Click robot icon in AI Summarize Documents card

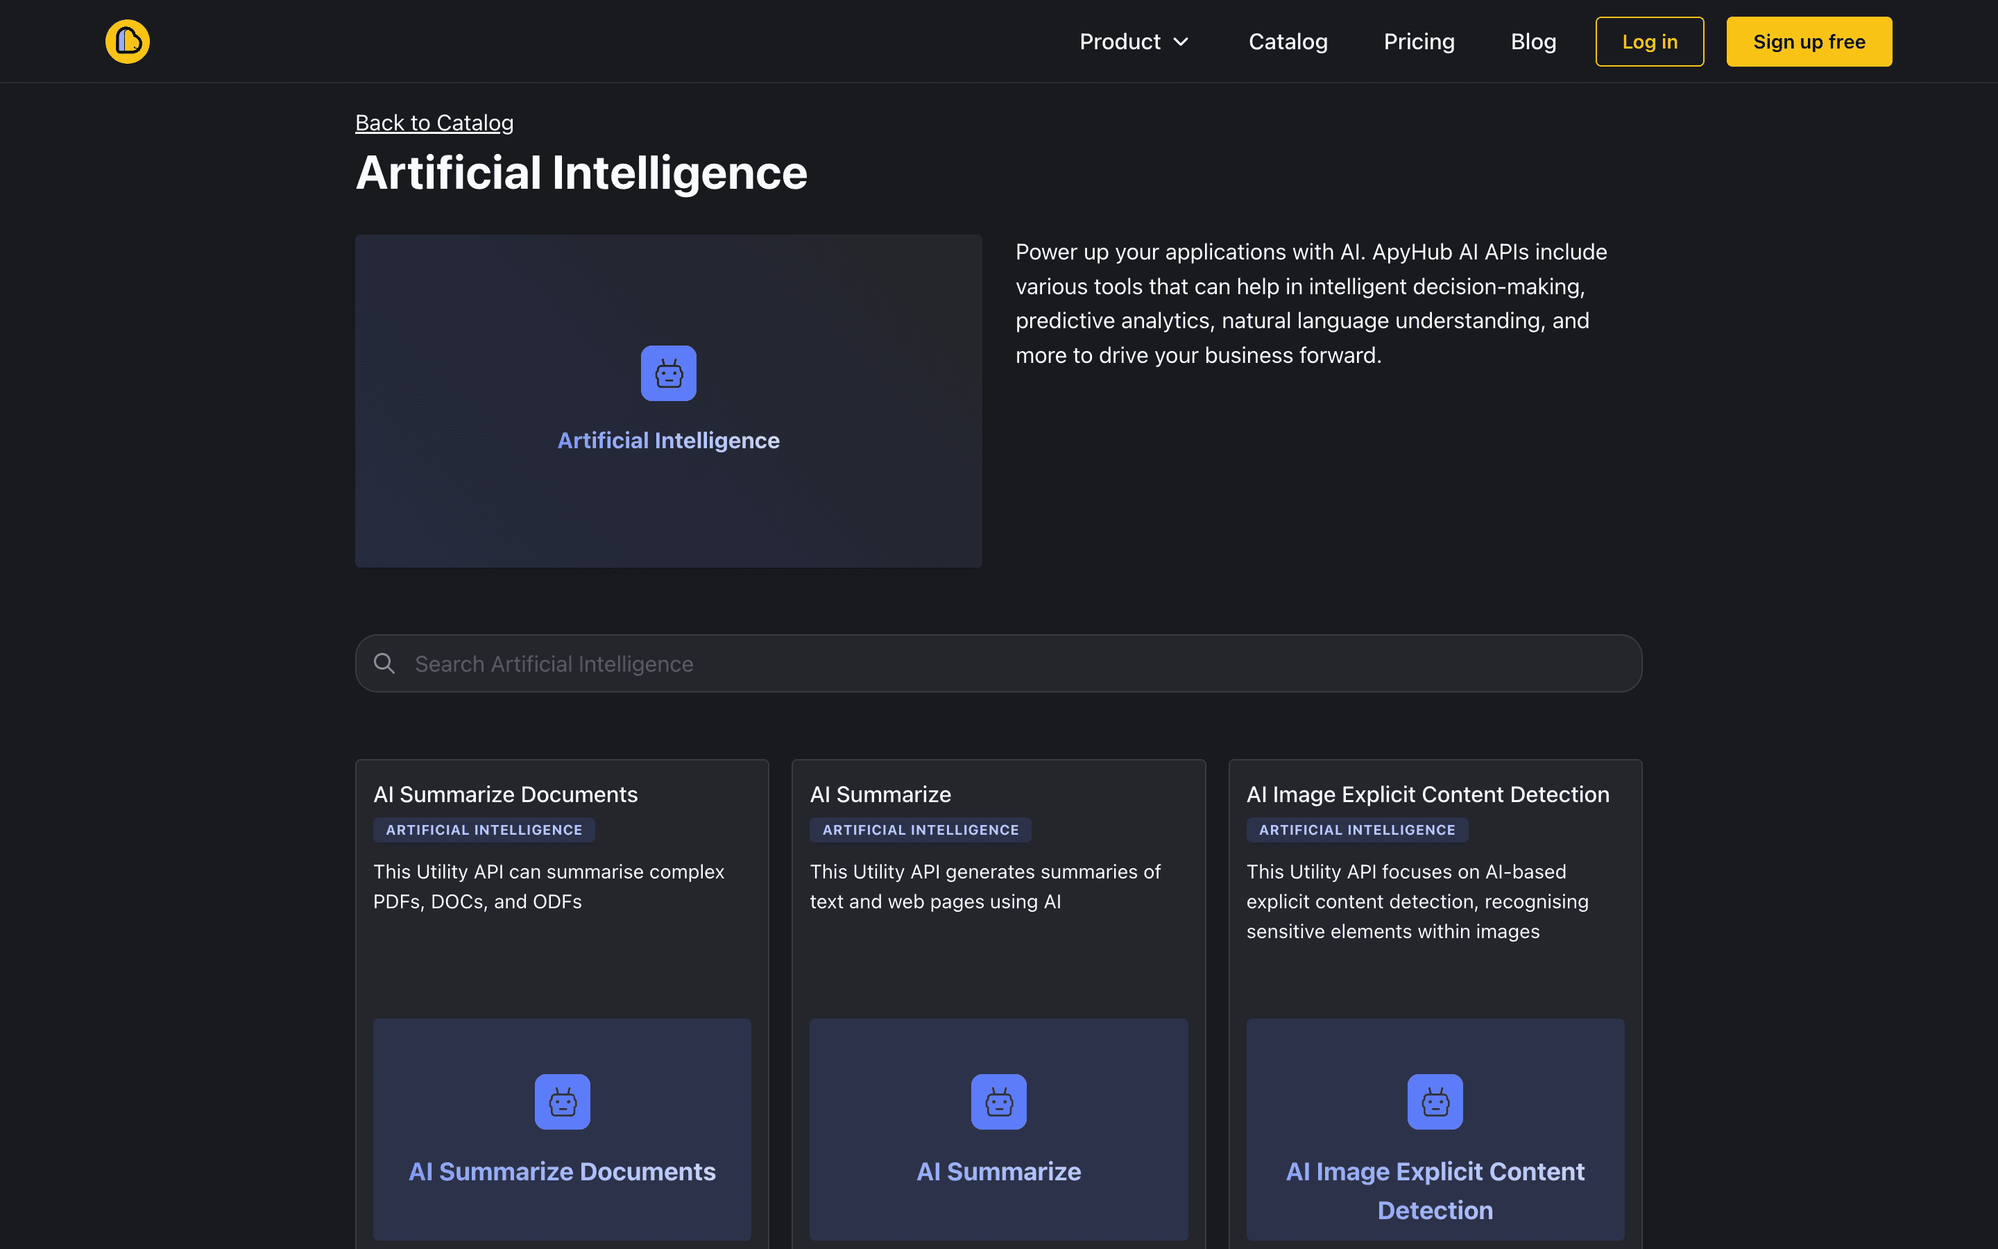pyautogui.click(x=562, y=1101)
